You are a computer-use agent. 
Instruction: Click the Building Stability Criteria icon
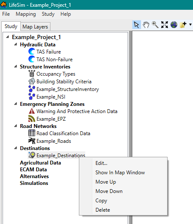[x=32, y=81]
